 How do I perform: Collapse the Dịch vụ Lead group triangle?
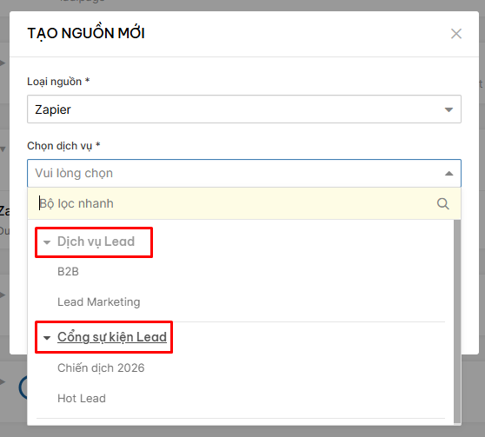pos(47,242)
